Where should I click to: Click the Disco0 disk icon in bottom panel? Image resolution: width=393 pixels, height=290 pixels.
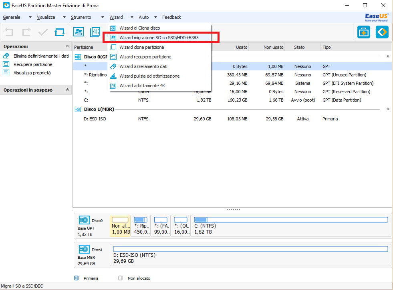coord(84,220)
